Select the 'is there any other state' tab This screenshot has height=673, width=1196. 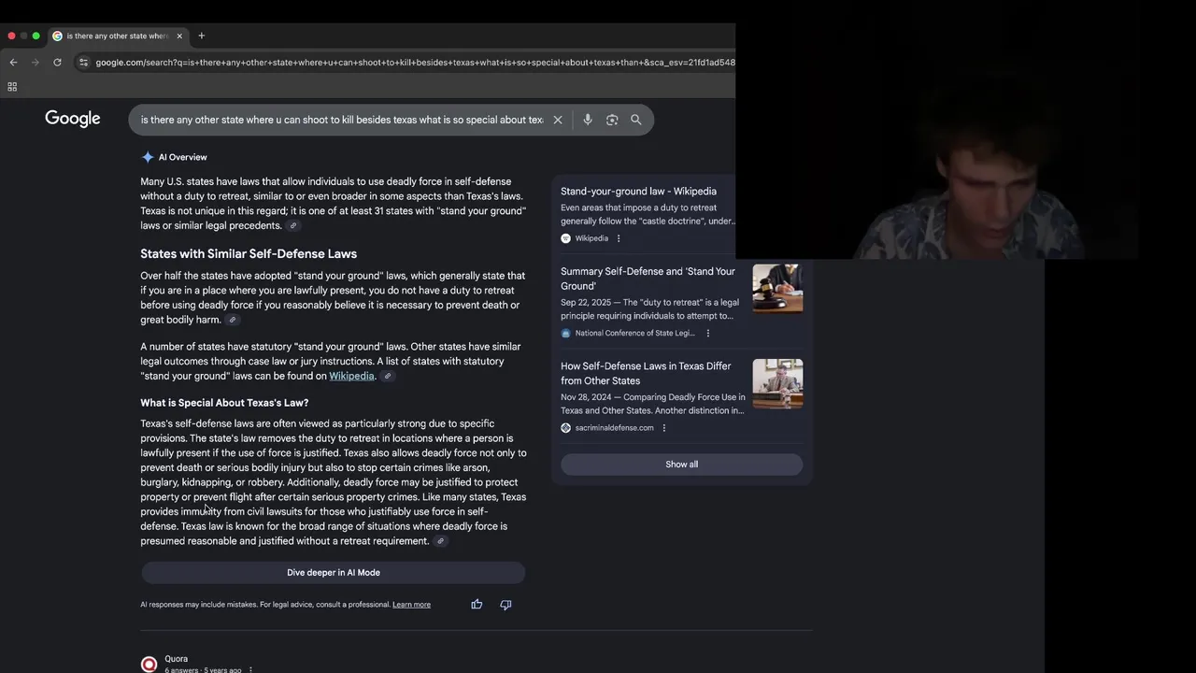point(117,36)
